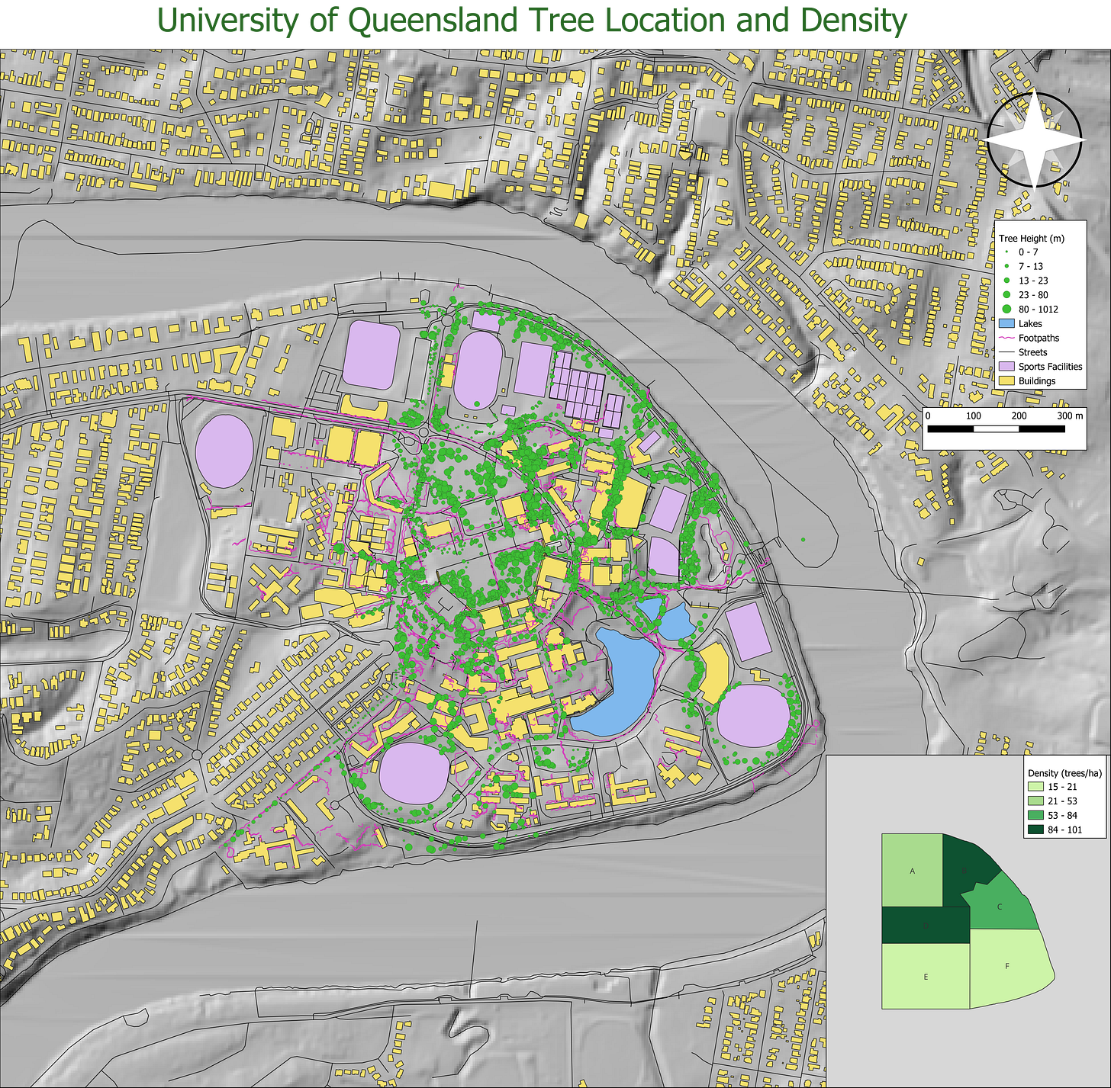Select the lightest green 15 - 21 density swatch
This screenshot has width=1111, height=1088.
coord(1035,787)
